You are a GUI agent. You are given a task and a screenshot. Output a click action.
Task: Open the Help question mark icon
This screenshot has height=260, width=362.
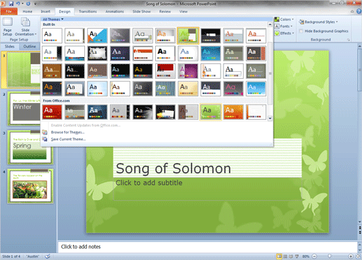pyautogui.click(x=359, y=11)
